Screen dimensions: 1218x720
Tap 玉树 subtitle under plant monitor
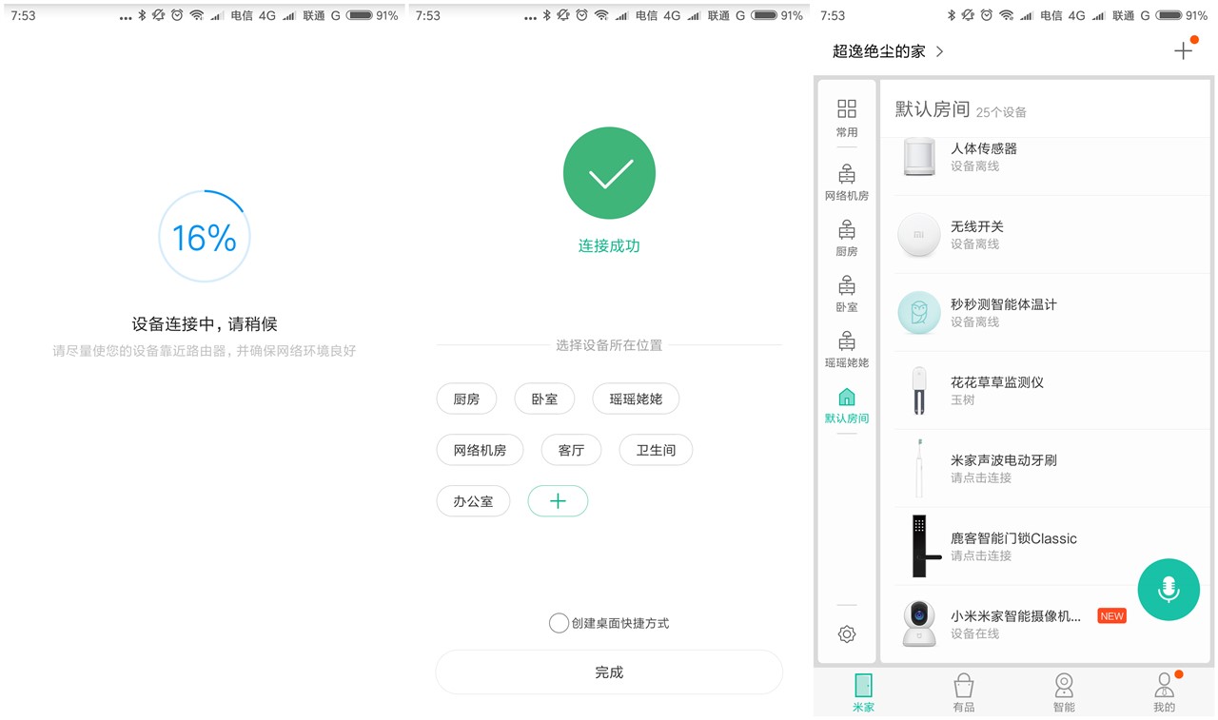962,400
